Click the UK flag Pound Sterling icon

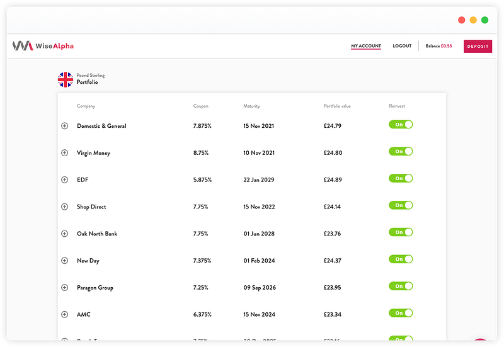click(66, 79)
